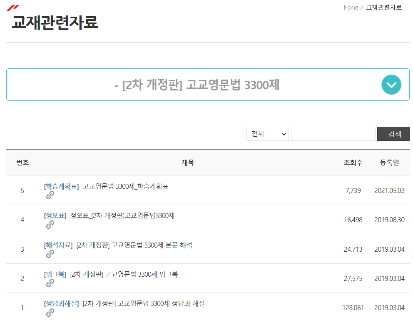Focus the search keyword input field

[333, 134]
